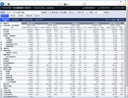Switch to the 2期比較 tab
Screen dimensions: 128x98
pyautogui.click(x=13, y=16)
